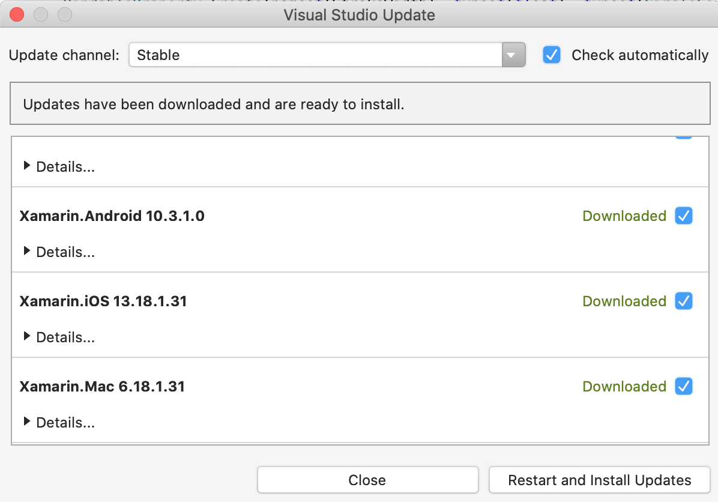Click the Close button
This screenshot has height=502, width=718.
click(x=367, y=480)
